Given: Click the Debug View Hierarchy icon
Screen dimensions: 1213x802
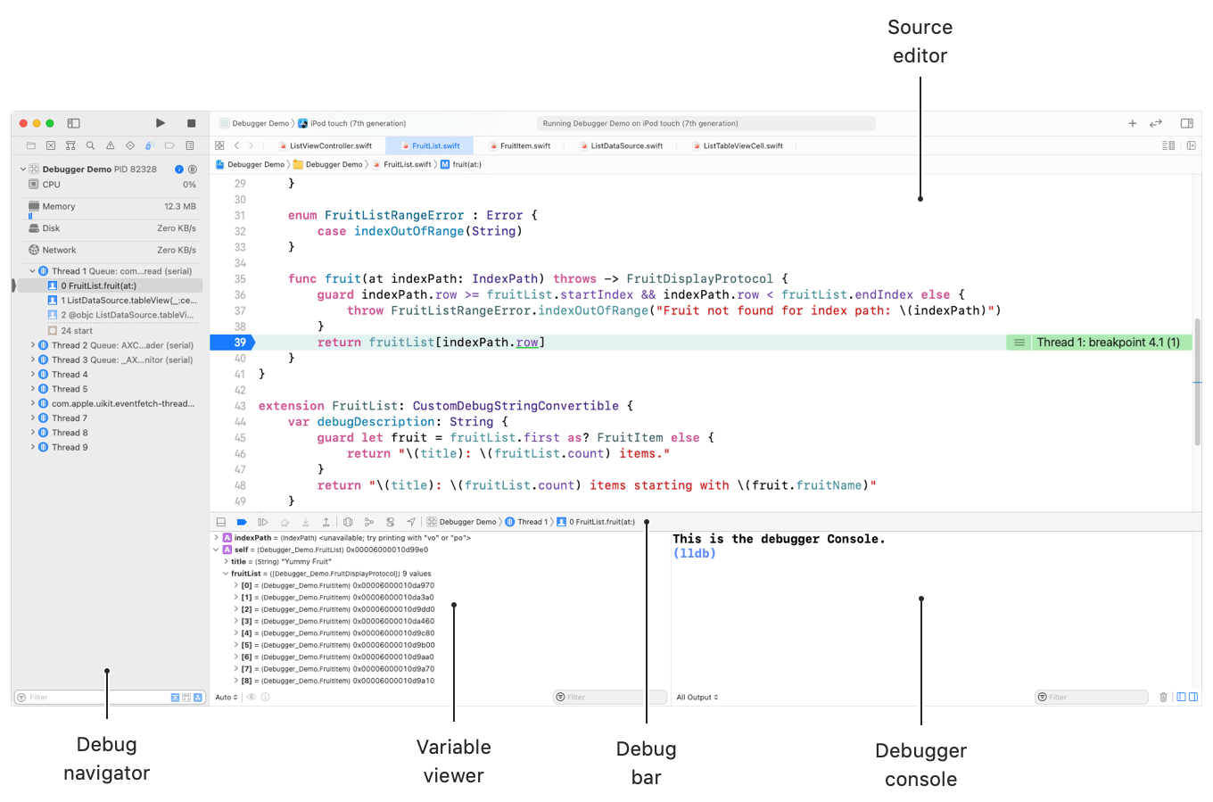Looking at the screenshot, I should [348, 523].
